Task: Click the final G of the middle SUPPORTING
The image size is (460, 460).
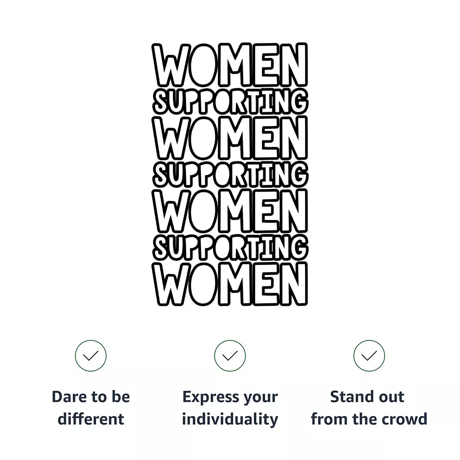Action: [300, 175]
